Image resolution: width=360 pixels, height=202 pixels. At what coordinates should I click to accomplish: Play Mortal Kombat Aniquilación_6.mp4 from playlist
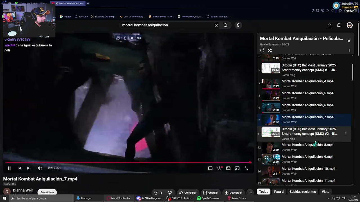coord(307,105)
